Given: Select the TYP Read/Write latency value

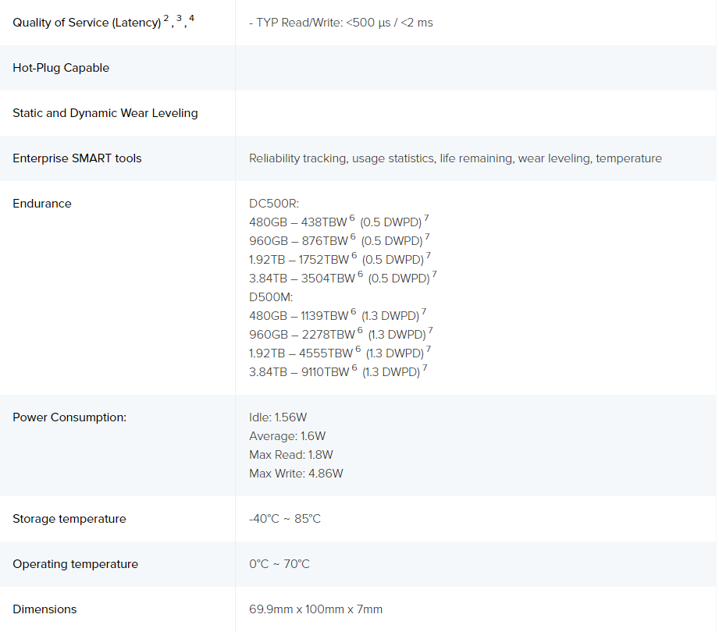Looking at the screenshot, I should point(340,23).
